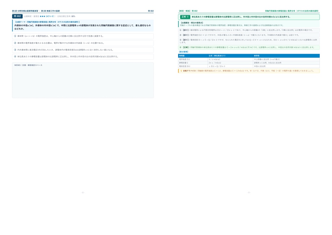The height and width of the screenshot is (235, 332).
Task: Click explanation ④【正解】 with C = 2πεrε0 / ln(b/a)
Action: [249, 47]
